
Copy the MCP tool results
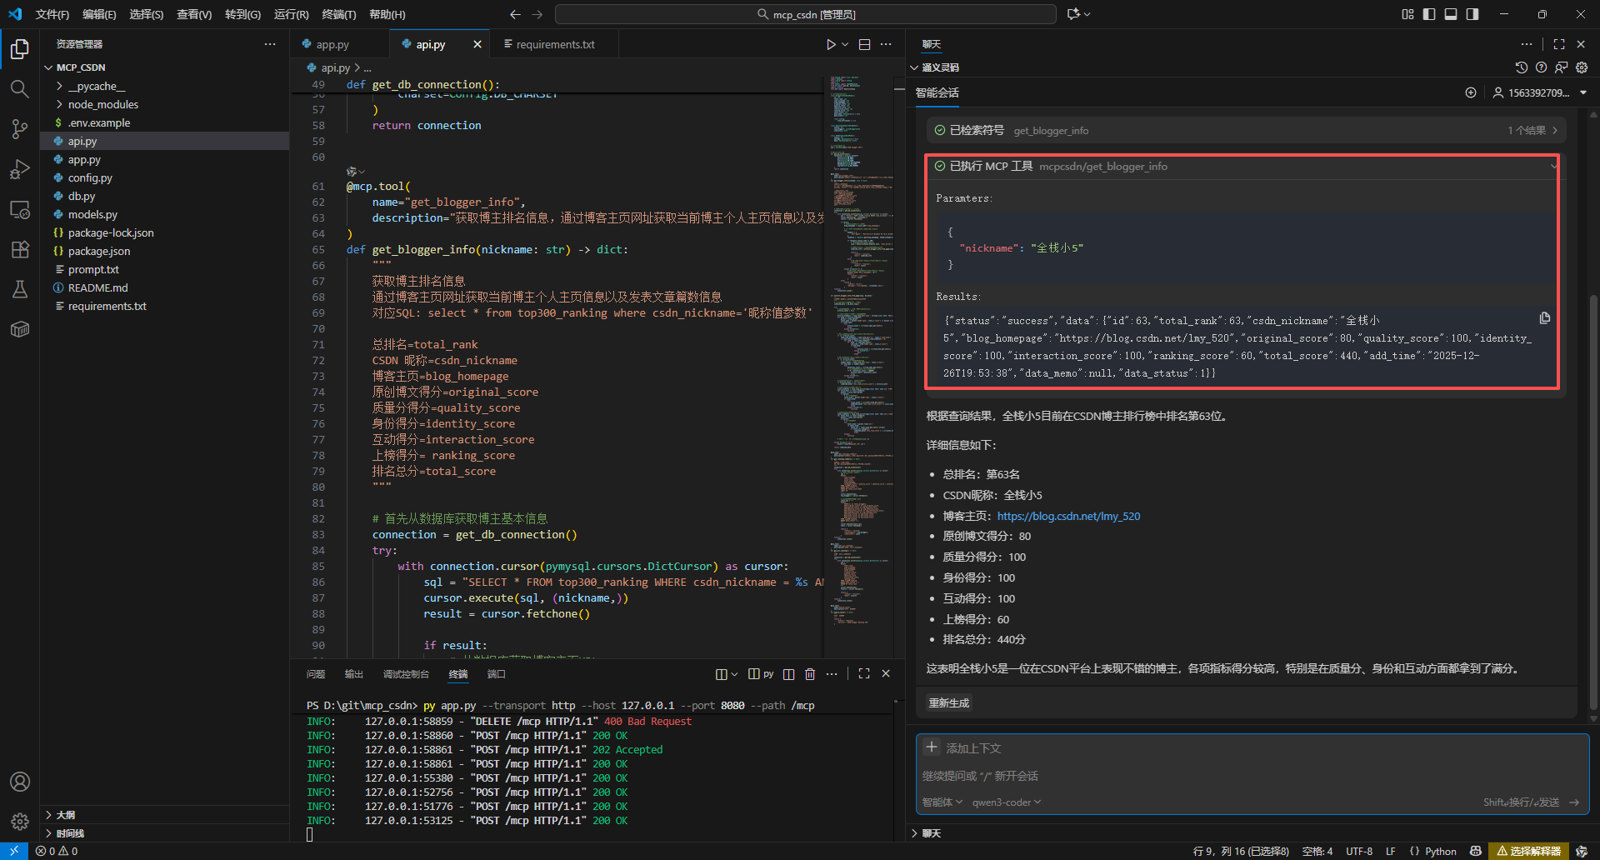[x=1544, y=318]
